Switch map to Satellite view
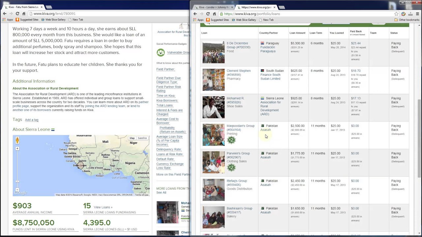Image resolution: width=422 pixels, height=237 pixels. [142, 138]
